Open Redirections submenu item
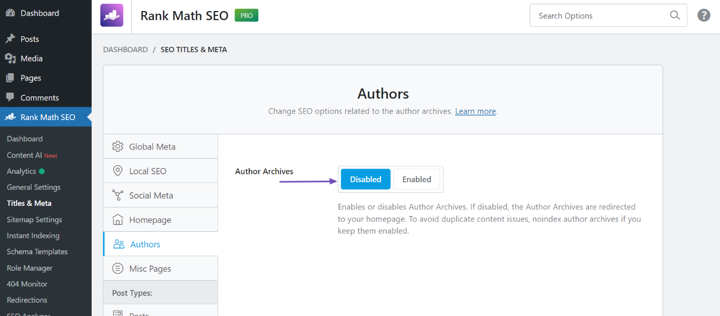Viewport: 720px width, 316px height. coord(27,300)
